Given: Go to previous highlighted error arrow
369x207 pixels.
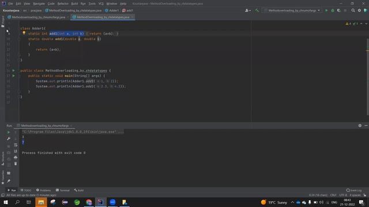Looking at the screenshot, I should tap(362, 24).
